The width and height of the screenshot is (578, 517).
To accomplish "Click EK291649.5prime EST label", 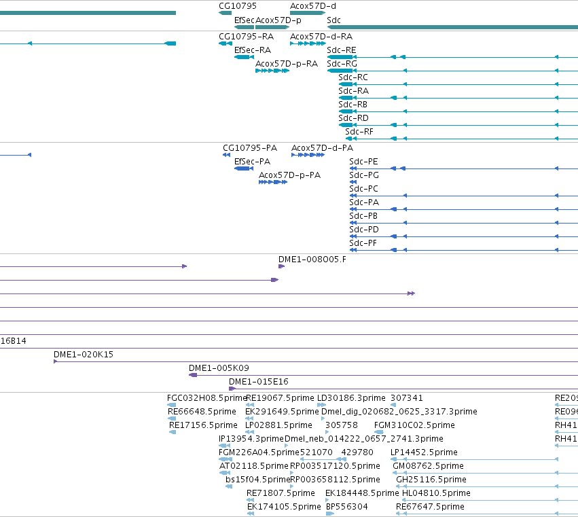I will point(282,412).
